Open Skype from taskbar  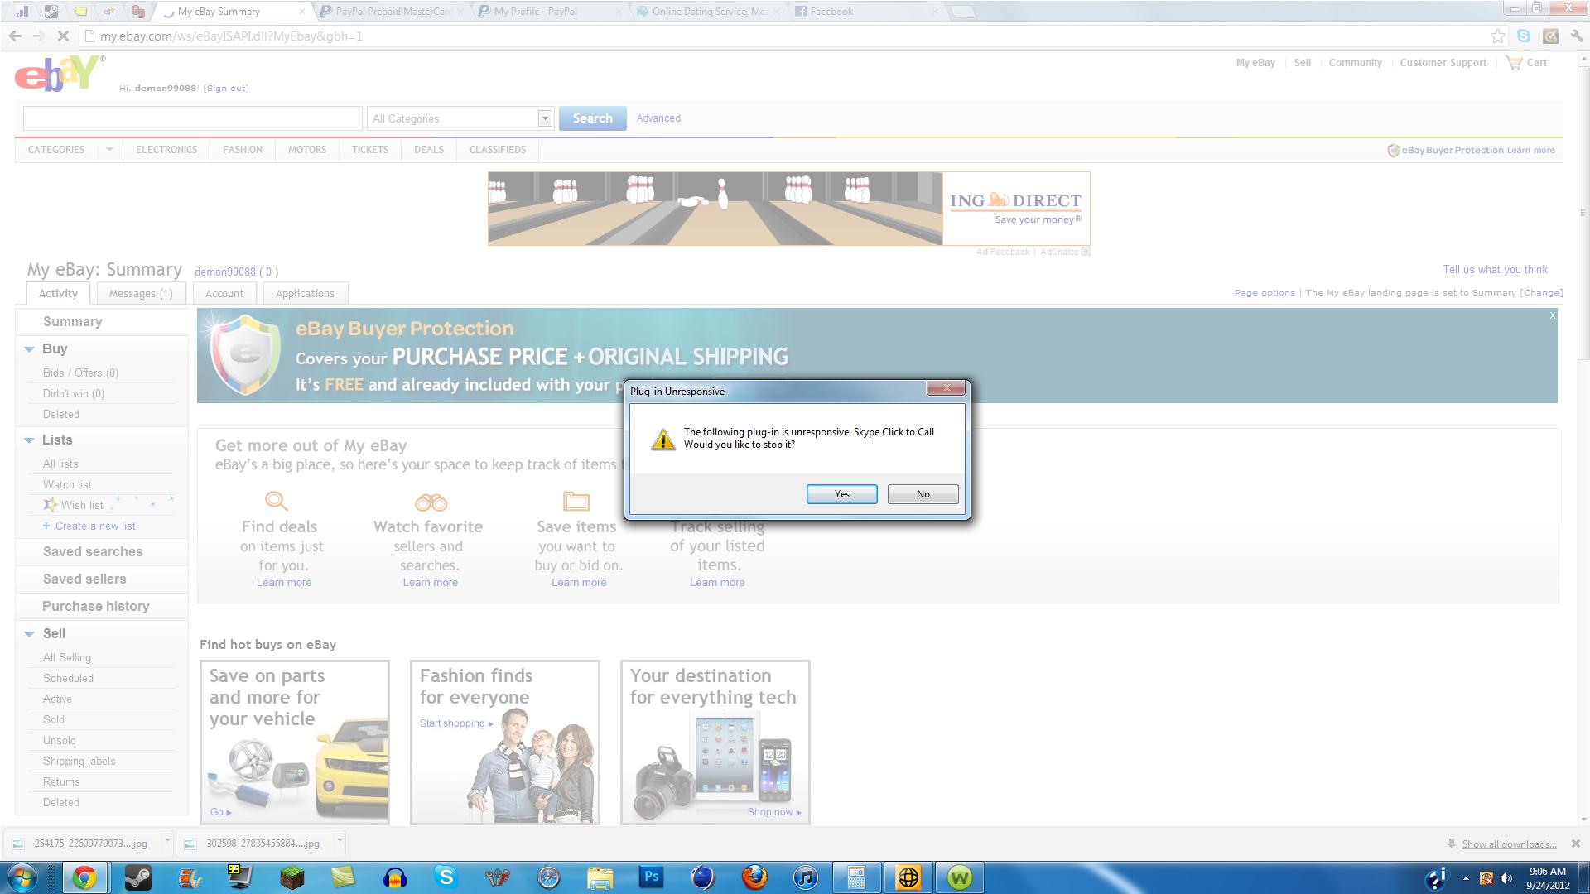coord(446,877)
